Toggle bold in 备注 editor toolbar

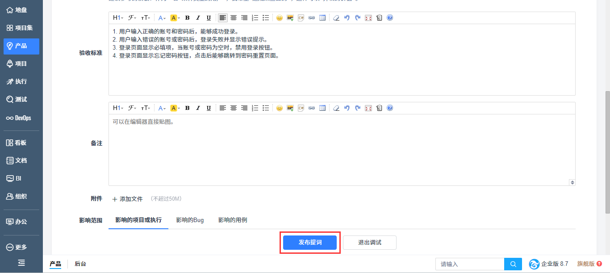pos(187,108)
